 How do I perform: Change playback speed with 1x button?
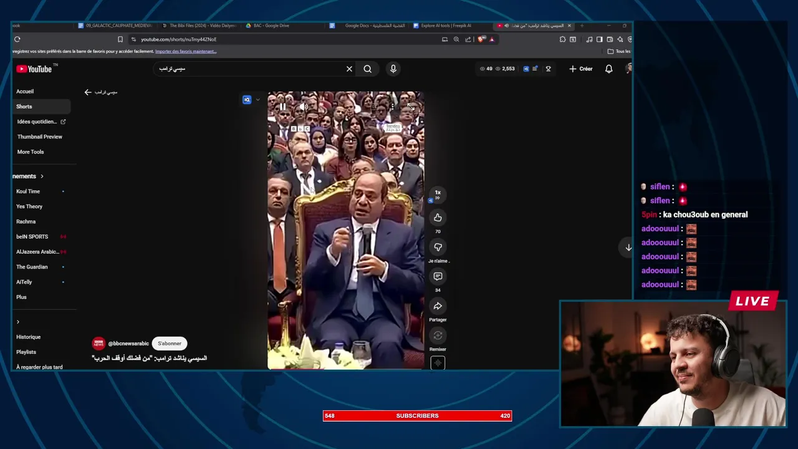tap(438, 194)
